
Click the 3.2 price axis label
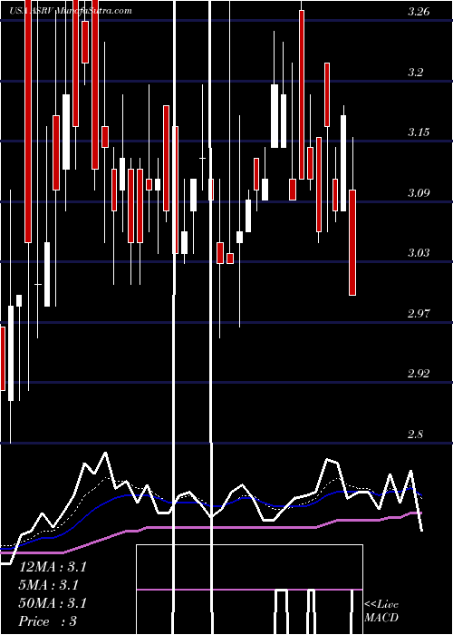click(415, 73)
